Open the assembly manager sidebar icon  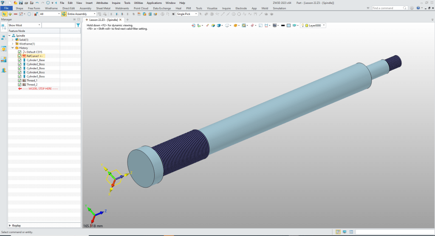point(4,37)
